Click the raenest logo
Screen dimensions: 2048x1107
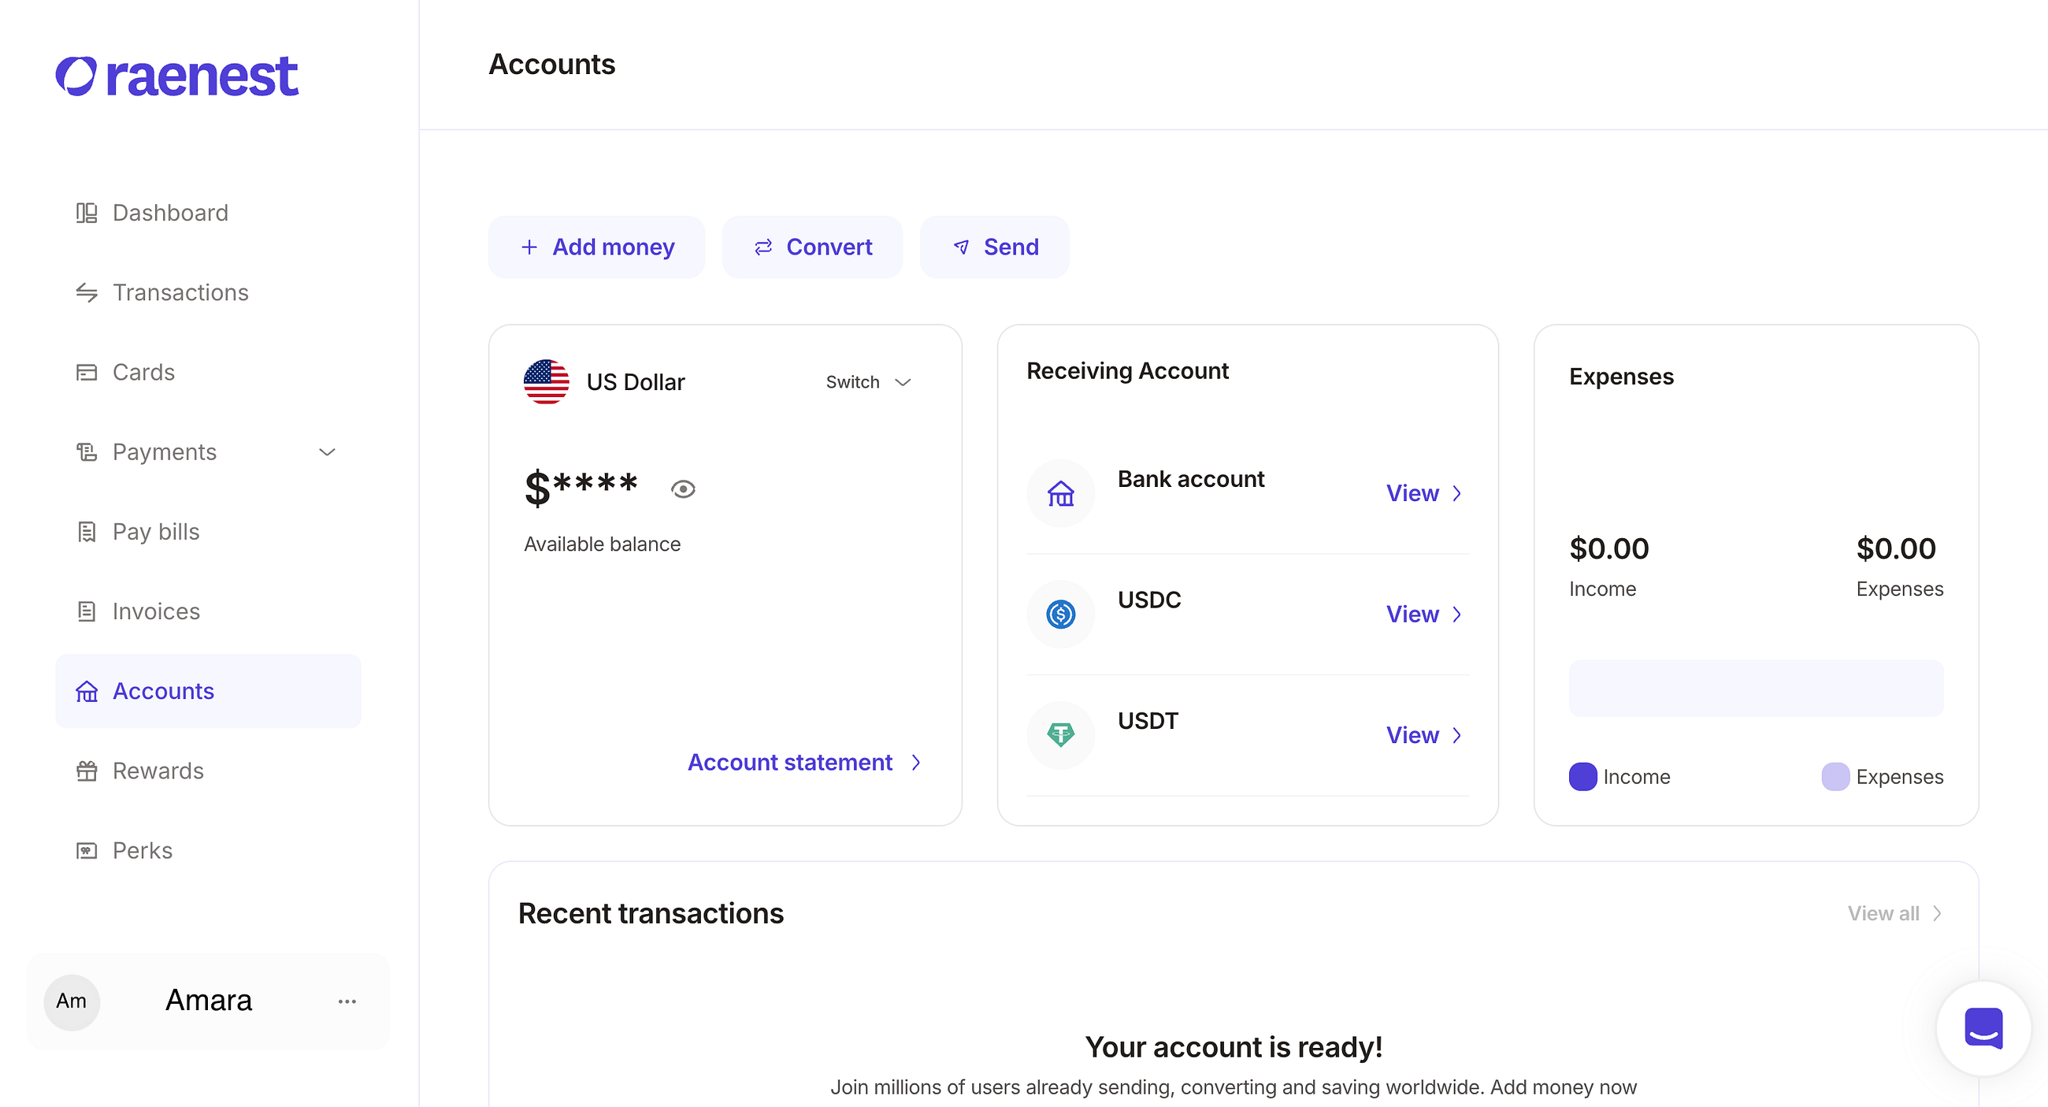coord(176,77)
